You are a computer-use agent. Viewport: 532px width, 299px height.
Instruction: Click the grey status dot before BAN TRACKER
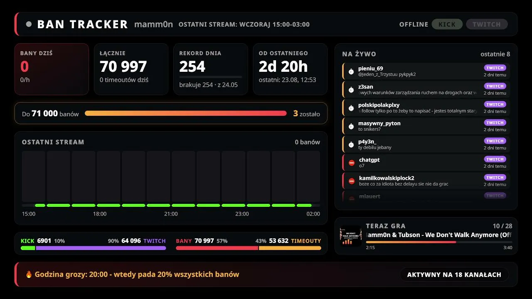(x=29, y=24)
